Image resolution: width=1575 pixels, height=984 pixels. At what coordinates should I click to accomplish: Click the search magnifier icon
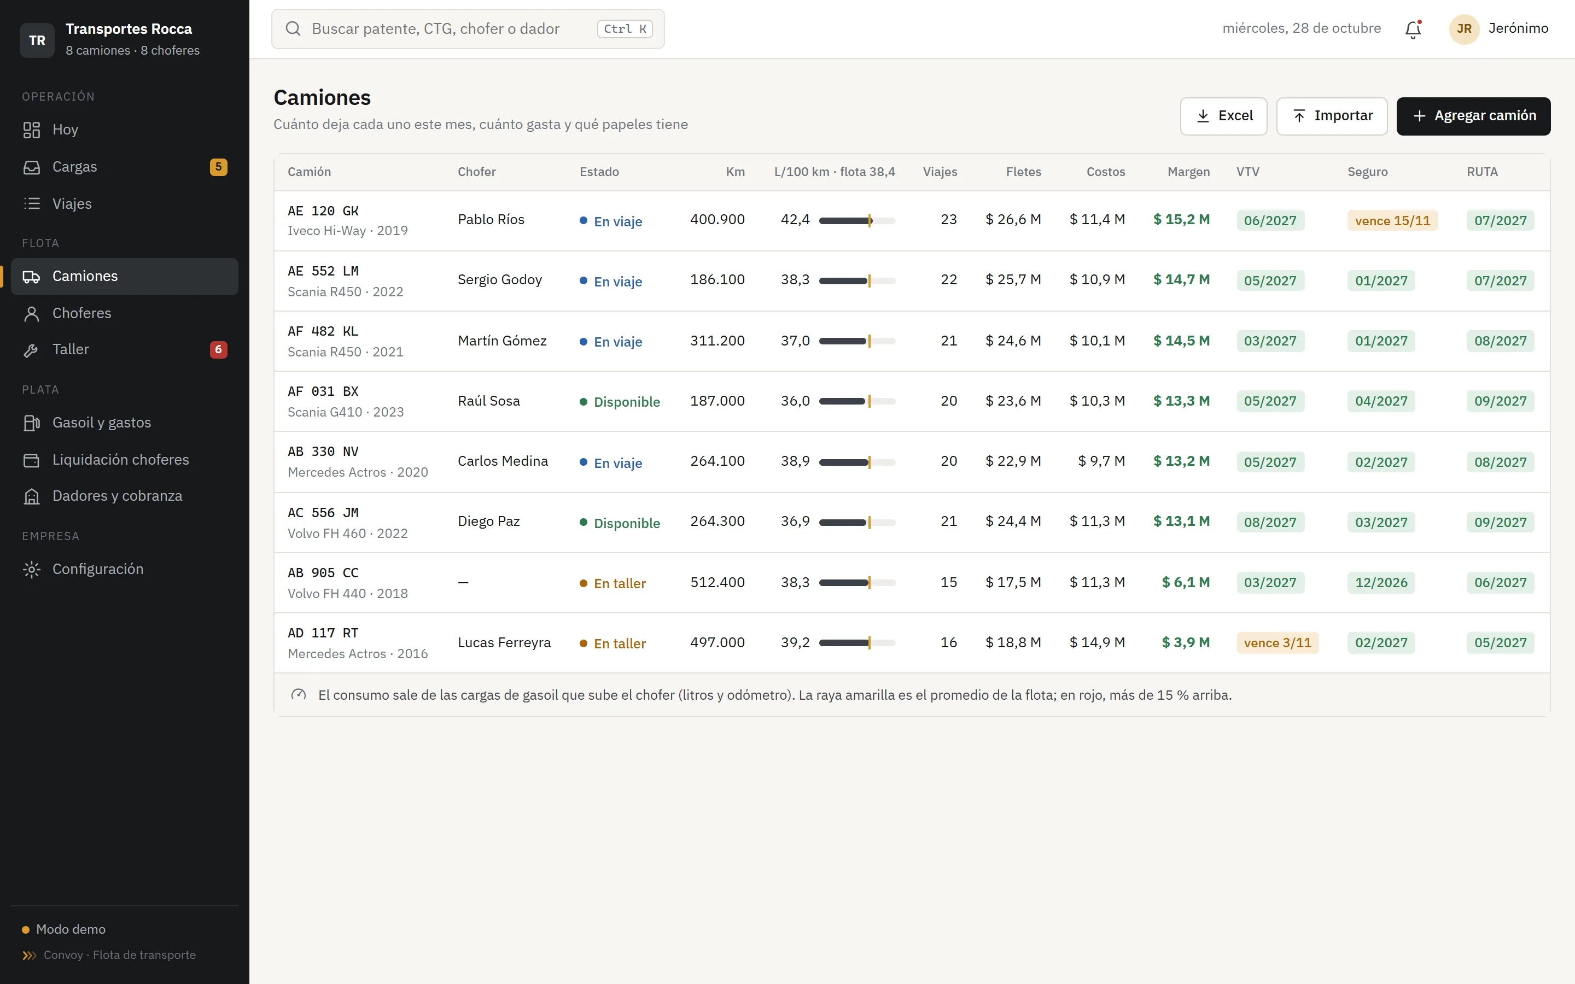293,28
